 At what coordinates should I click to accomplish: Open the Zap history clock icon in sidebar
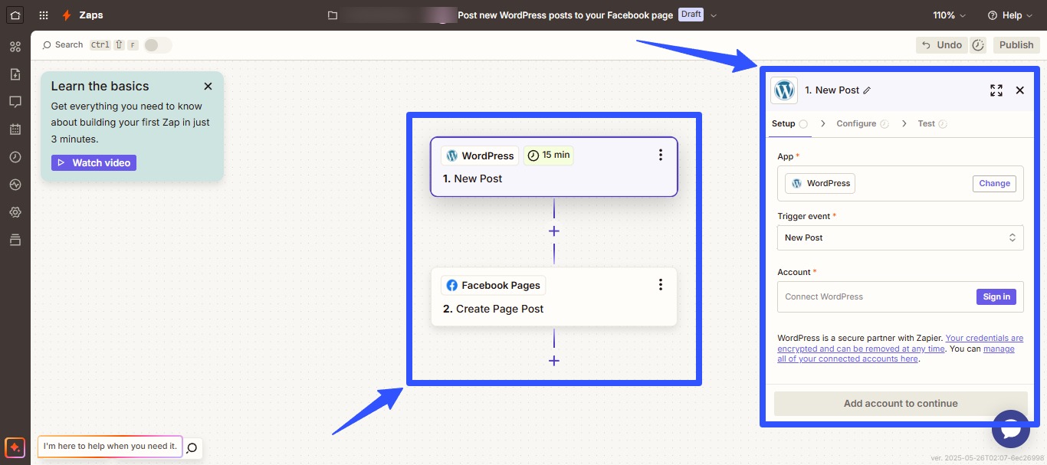pyautogui.click(x=15, y=157)
